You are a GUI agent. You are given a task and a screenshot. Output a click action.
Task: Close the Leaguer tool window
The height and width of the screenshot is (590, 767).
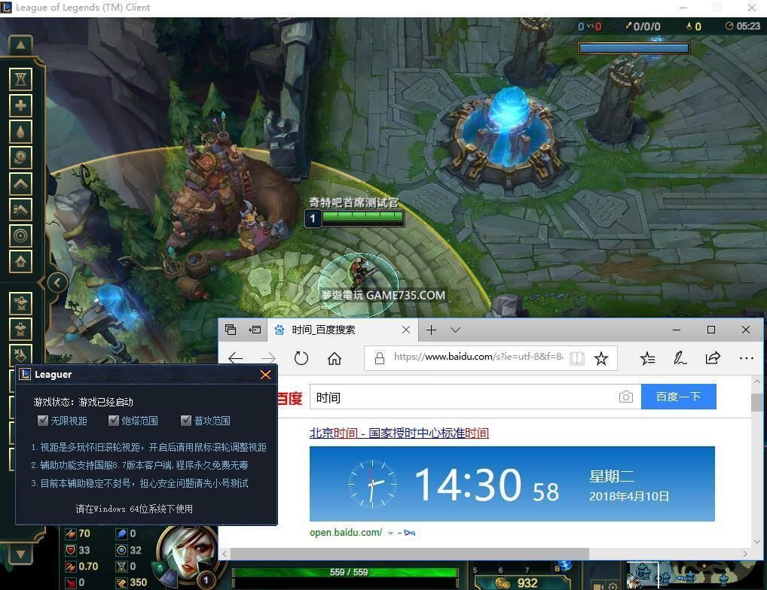point(265,375)
